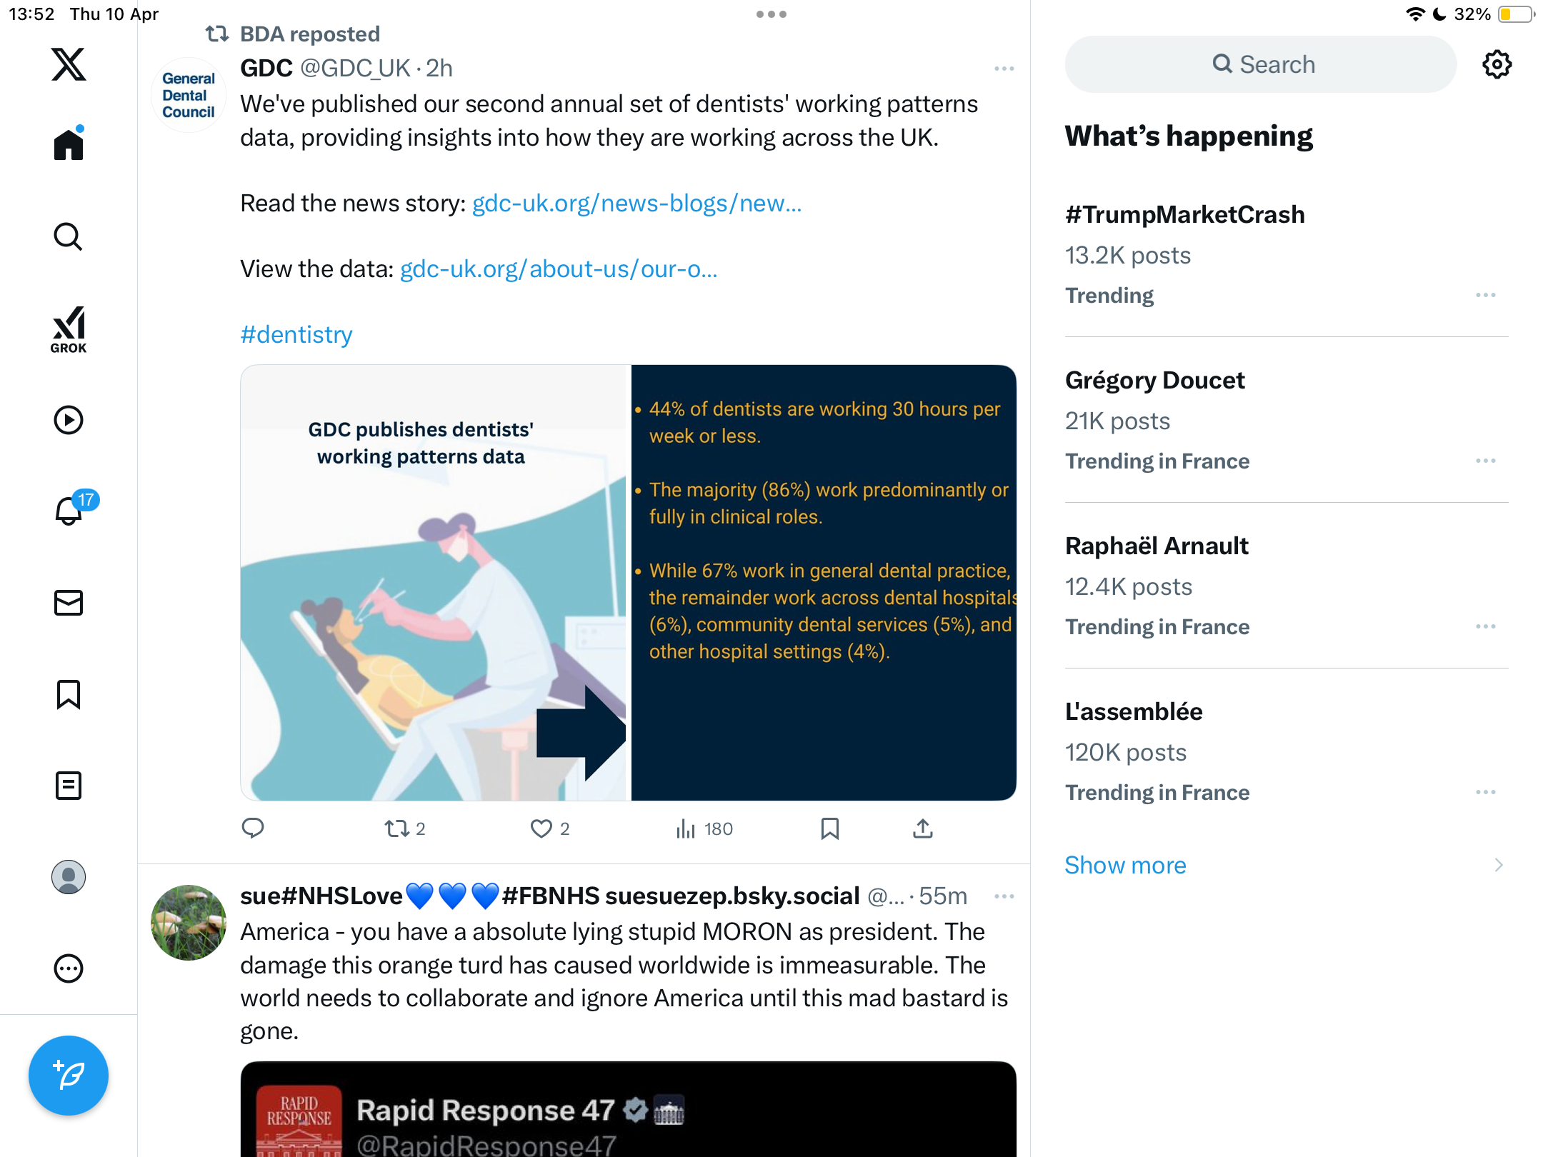Screen dimensions: 1543x1157
Task: Click the Search input field
Action: (1261, 64)
